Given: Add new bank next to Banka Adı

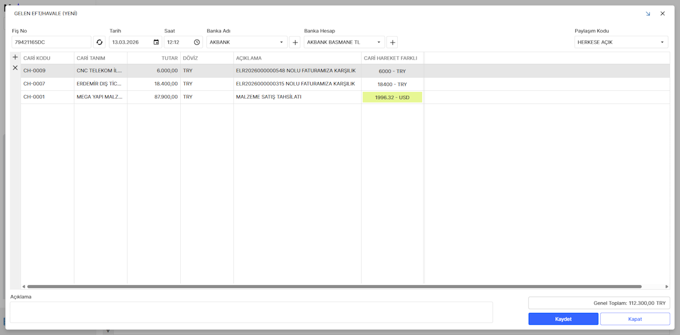Looking at the screenshot, I should pos(295,42).
